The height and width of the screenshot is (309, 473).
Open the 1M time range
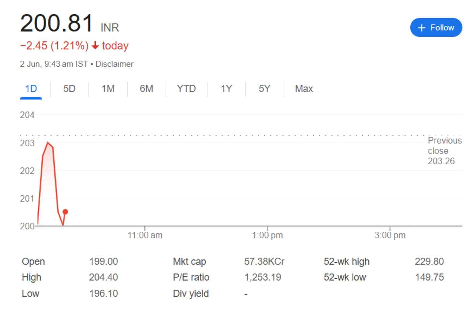point(108,89)
